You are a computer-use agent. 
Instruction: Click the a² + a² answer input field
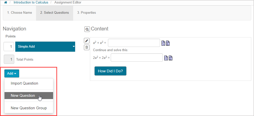point(134,43)
